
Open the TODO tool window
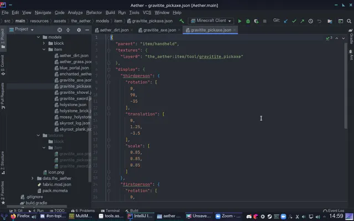58,211
